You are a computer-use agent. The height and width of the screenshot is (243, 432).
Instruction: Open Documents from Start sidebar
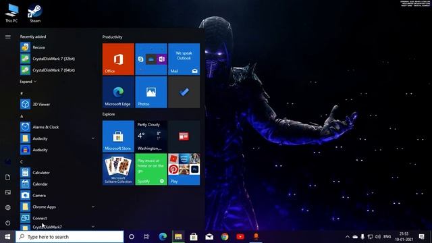tap(7, 177)
